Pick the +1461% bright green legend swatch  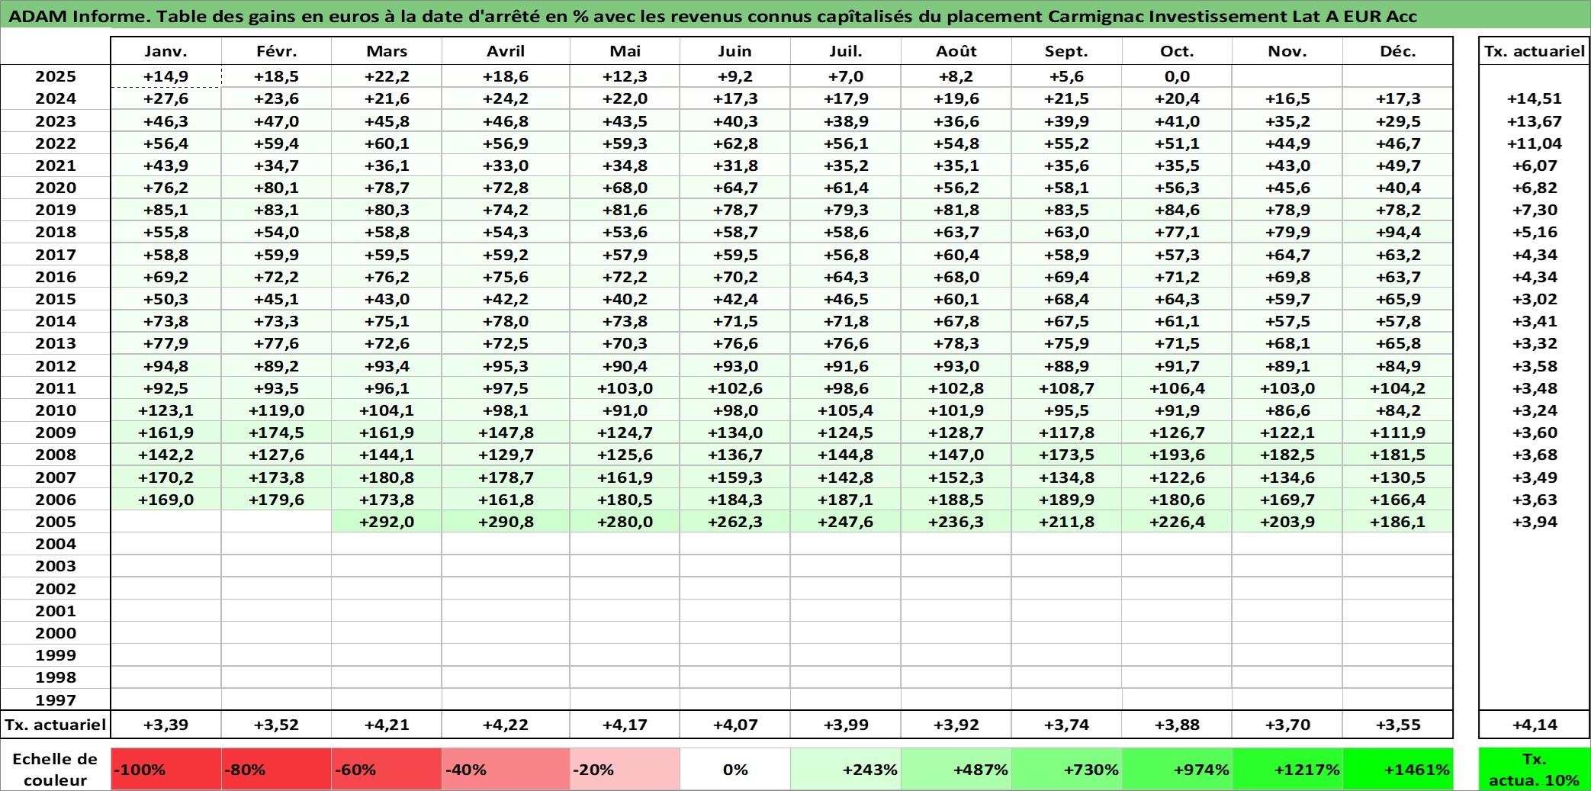[1397, 769]
